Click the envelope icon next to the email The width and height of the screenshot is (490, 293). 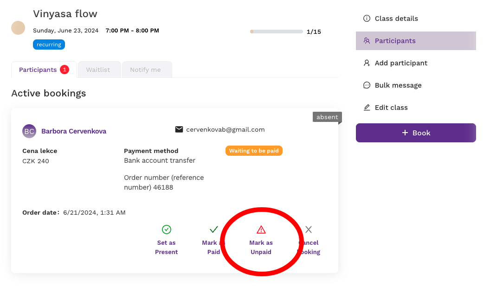[x=179, y=129]
